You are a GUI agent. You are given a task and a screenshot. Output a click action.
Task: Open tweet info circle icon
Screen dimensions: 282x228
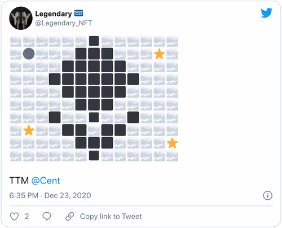[x=267, y=195]
